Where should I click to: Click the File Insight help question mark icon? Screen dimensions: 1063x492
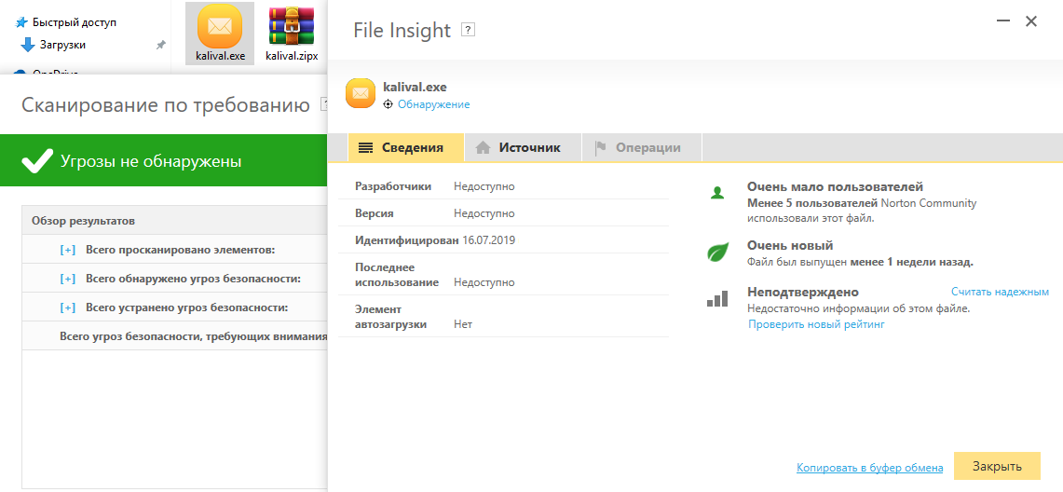(467, 30)
